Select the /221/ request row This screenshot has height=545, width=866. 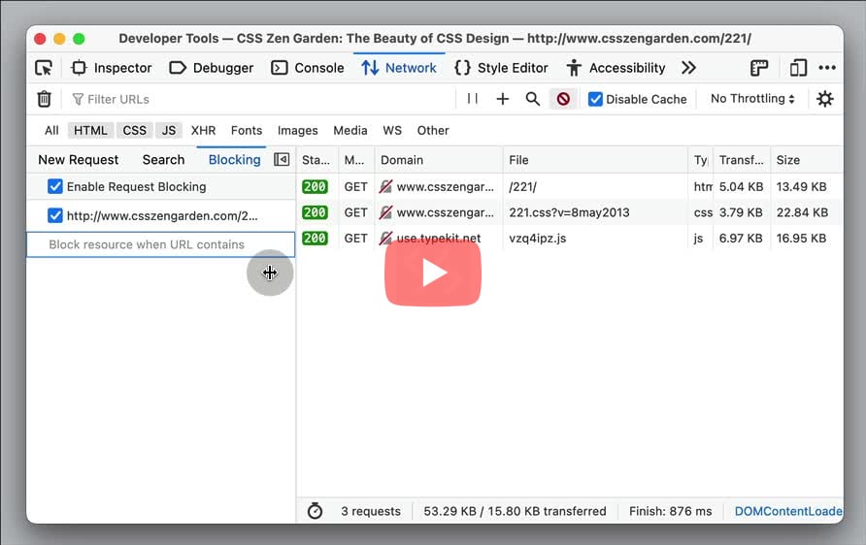pos(570,186)
